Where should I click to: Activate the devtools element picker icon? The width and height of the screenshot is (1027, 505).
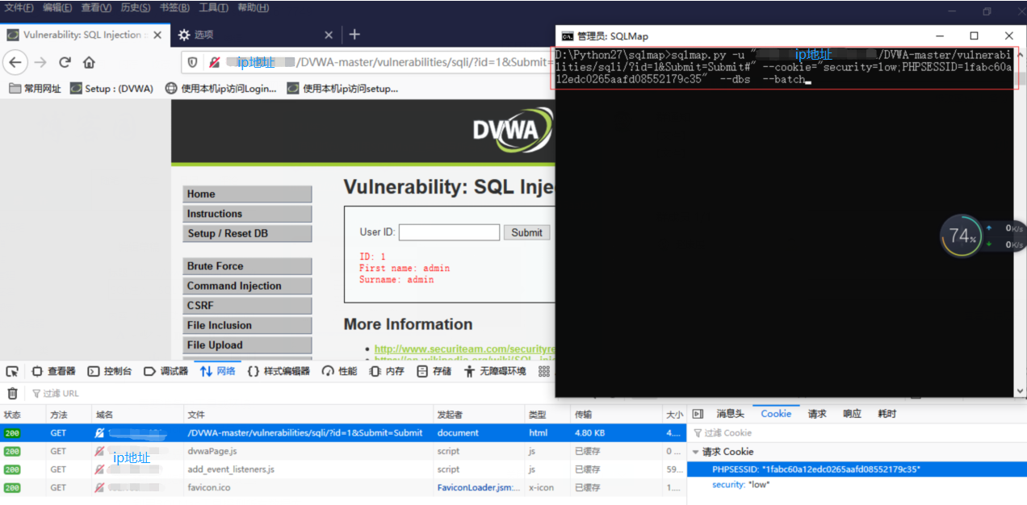[x=12, y=371]
